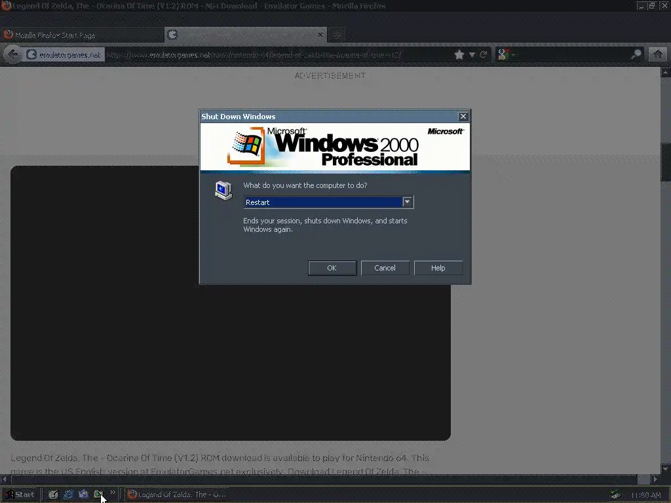
Task: Click the Firefox URL address text
Action: tap(254, 55)
